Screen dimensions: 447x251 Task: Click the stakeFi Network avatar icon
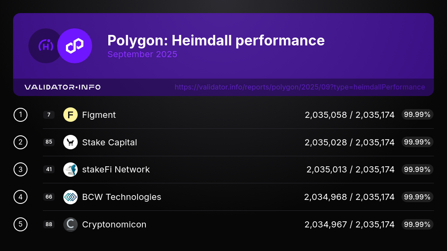[70, 169]
